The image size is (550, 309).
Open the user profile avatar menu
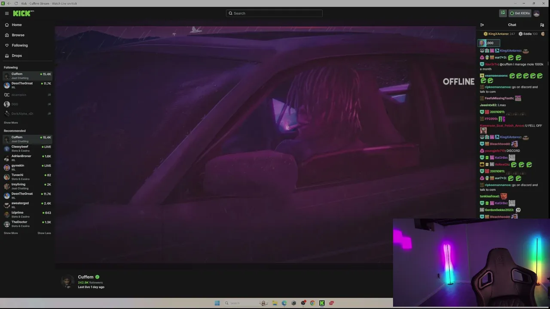(x=536, y=13)
